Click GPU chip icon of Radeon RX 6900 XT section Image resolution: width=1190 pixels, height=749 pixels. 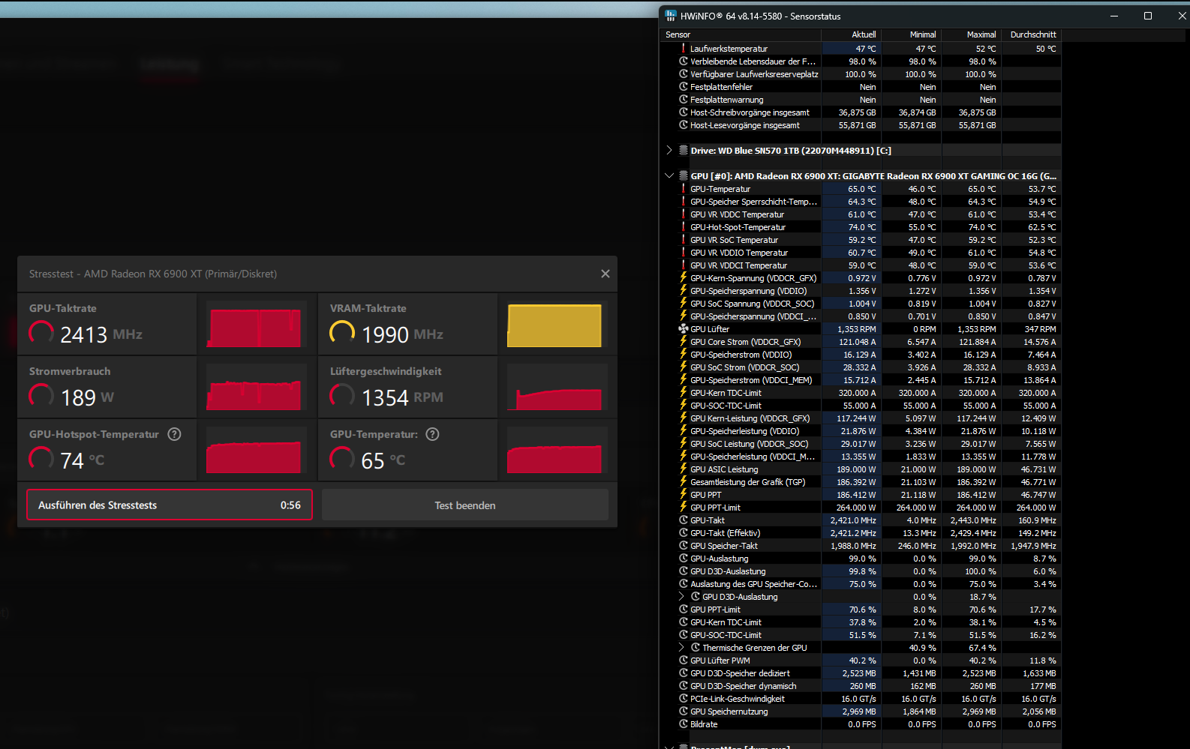(x=684, y=175)
